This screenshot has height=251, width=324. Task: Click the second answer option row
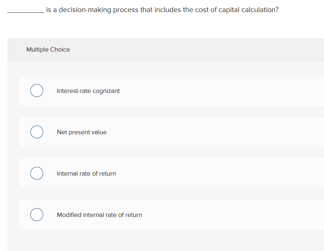point(165,132)
